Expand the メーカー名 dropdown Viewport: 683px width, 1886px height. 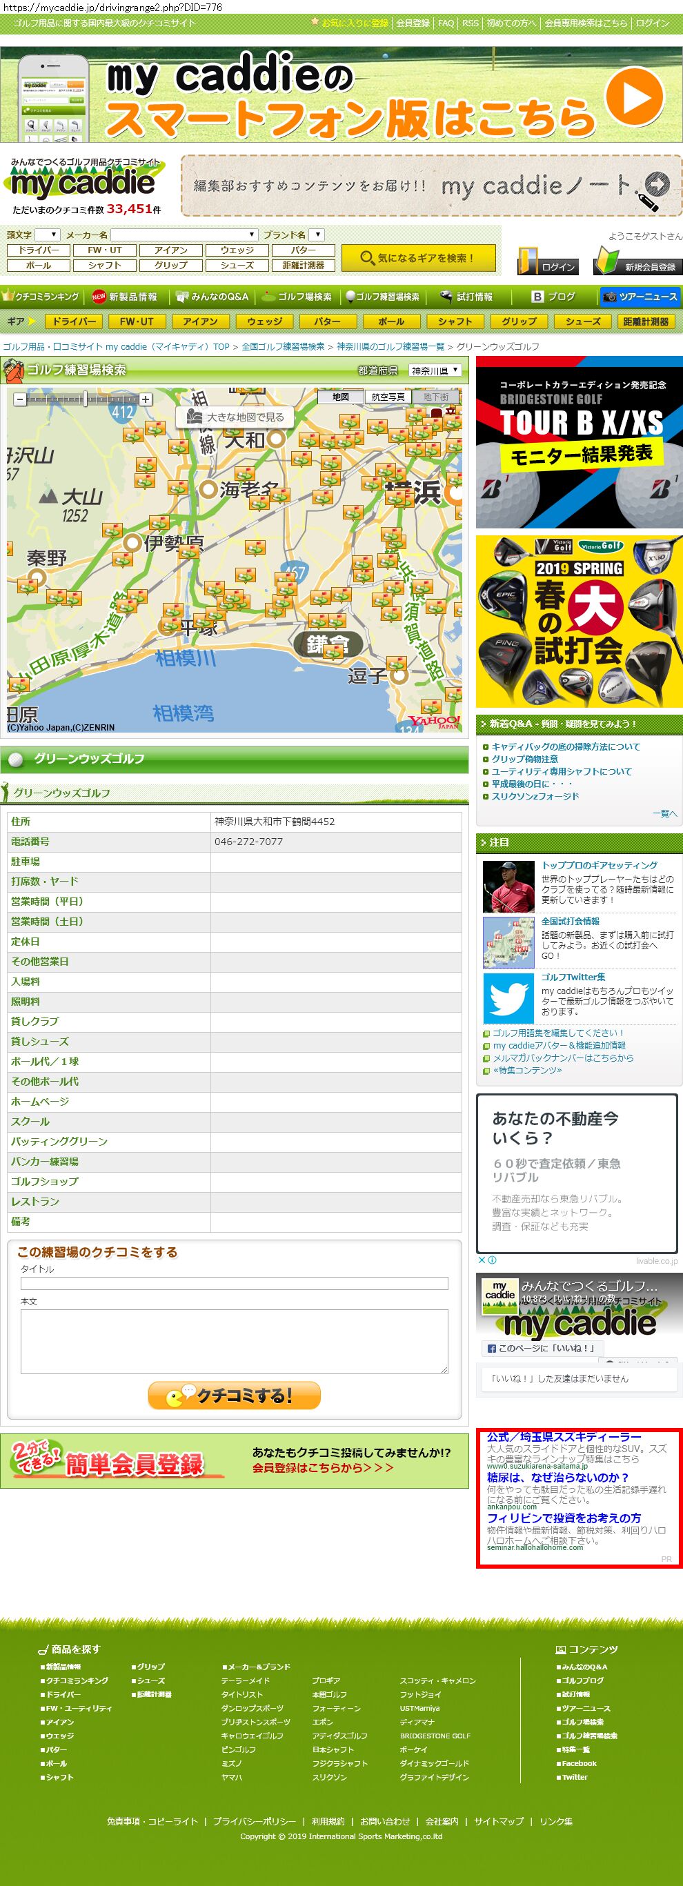[x=184, y=235]
